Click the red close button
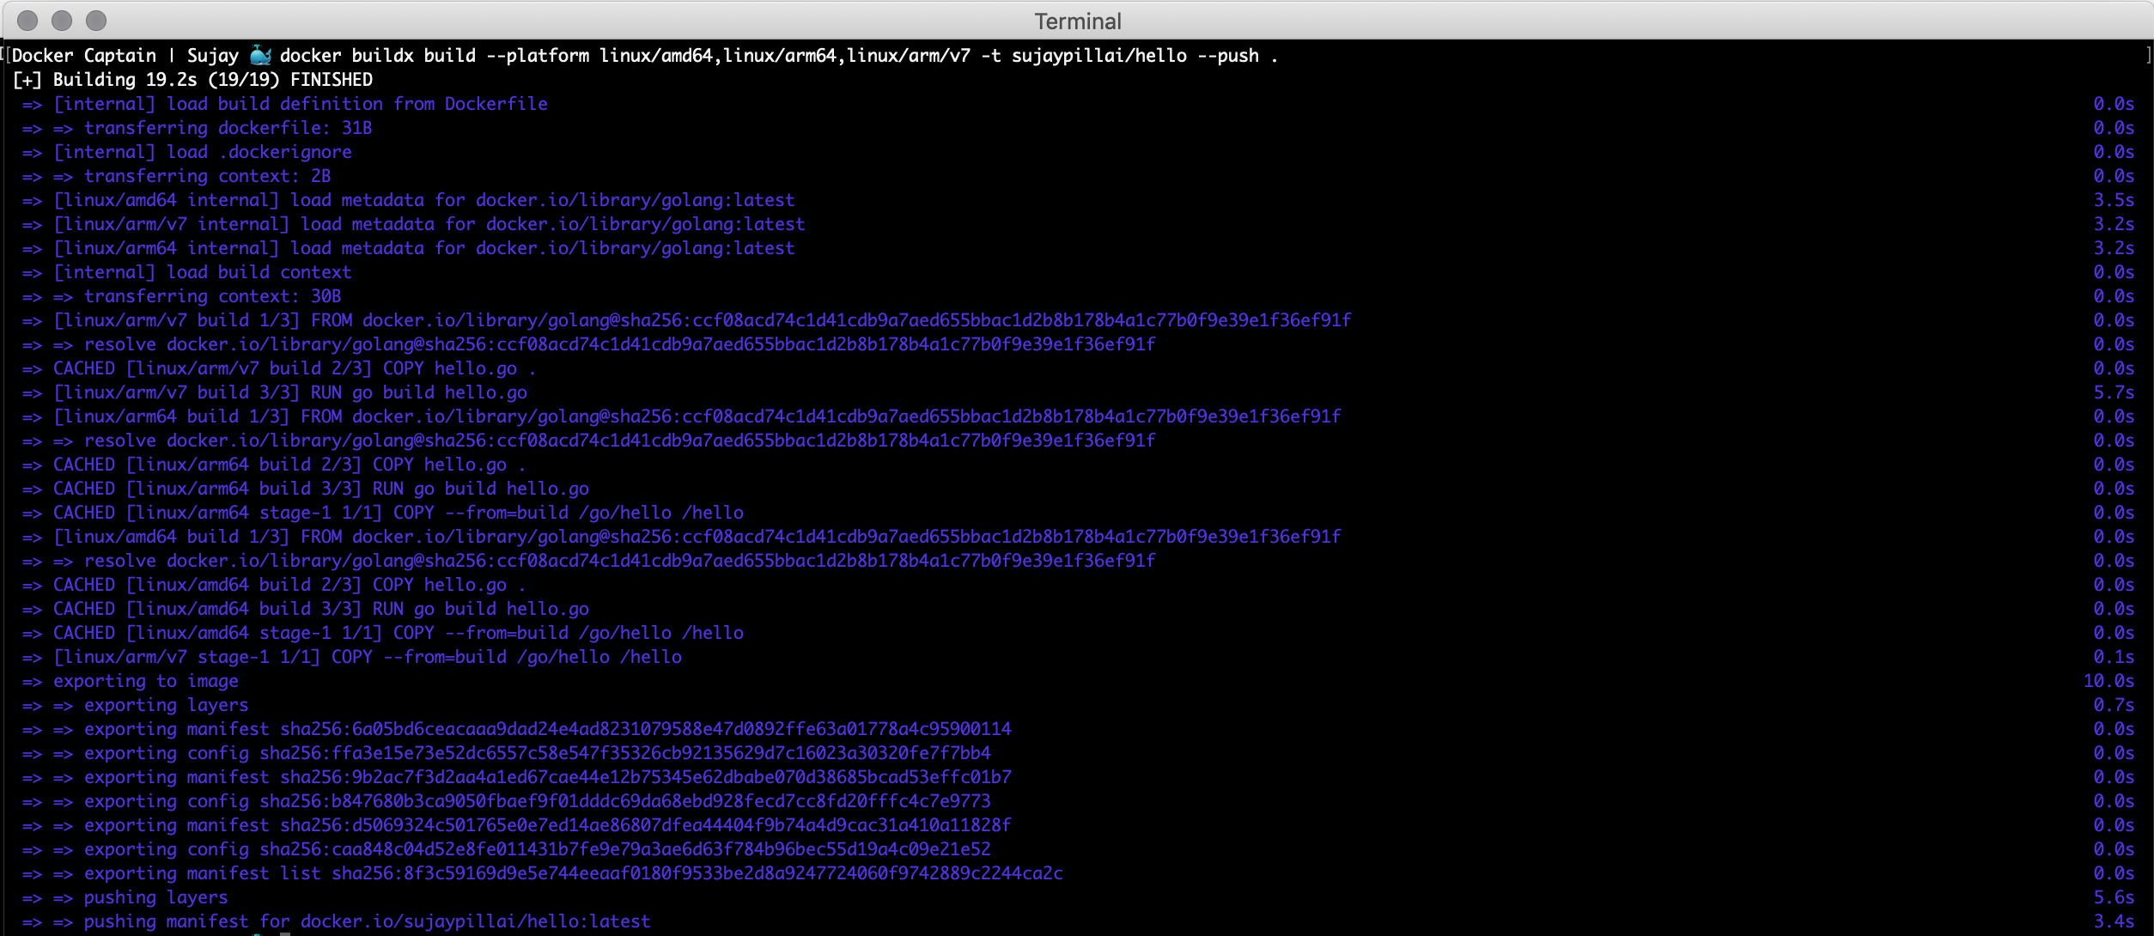Image resolution: width=2154 pixels, height=936 pixels. click(x=27, y=21)
